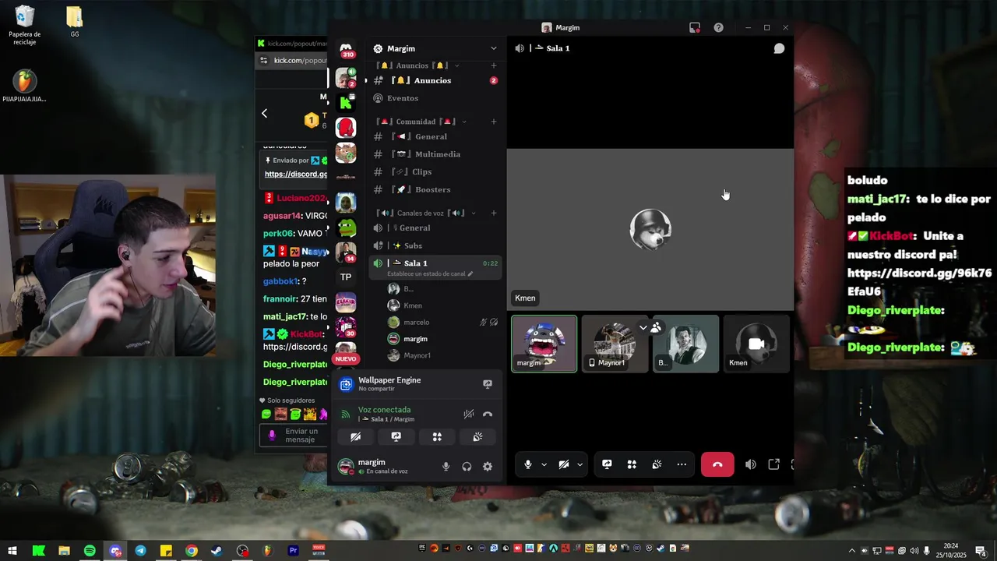The height and width of the screenshot is (561, 997).
Task: Open the Pepe frog server icon
Action: click(346, 228)
